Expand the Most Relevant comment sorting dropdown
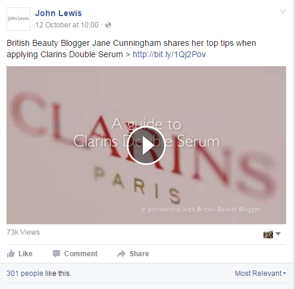This screenshot has height=289, width=295. point(261,274)
